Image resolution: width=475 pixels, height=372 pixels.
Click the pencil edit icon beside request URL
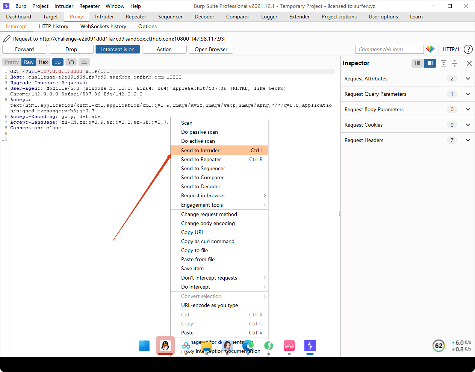click(7, 39)
